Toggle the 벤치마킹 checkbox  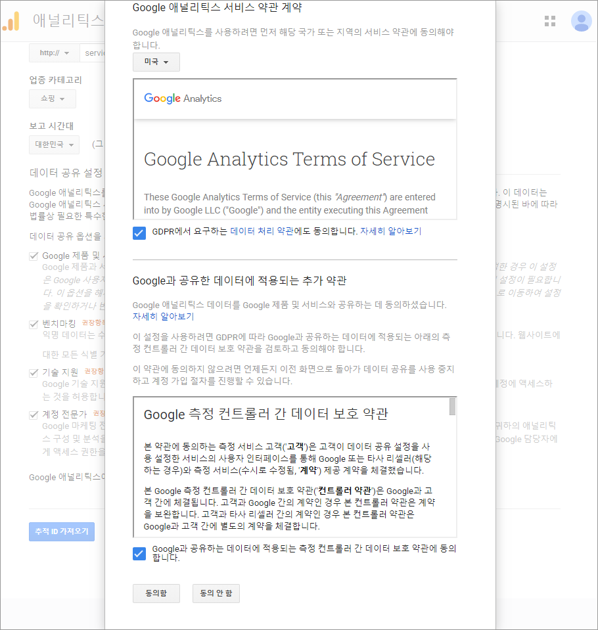tap(34, 325)
